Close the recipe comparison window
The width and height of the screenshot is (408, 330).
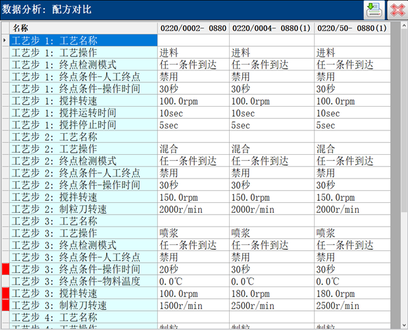click(397, 10)
